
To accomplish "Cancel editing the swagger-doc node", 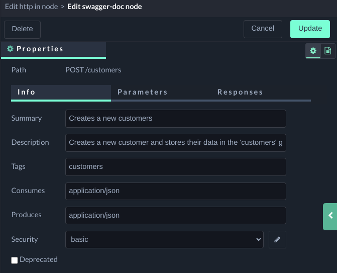I will pos(263,29).
